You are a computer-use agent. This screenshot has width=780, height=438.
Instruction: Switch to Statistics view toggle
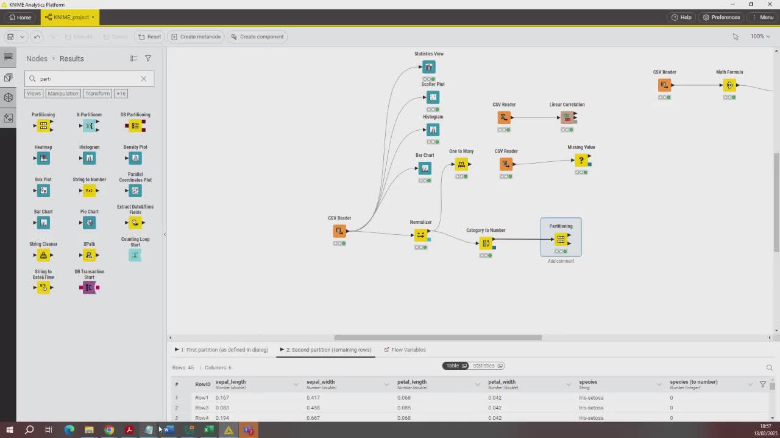[487, 366]
